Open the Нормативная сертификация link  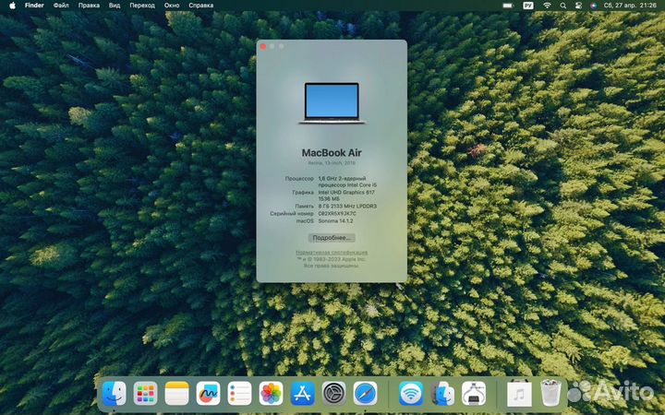click(x=332, y=253)
